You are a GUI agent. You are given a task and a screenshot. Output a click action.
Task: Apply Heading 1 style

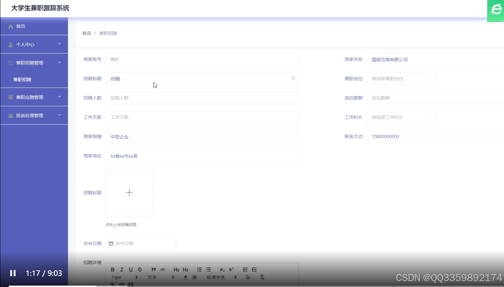click(x=176, y=270)
